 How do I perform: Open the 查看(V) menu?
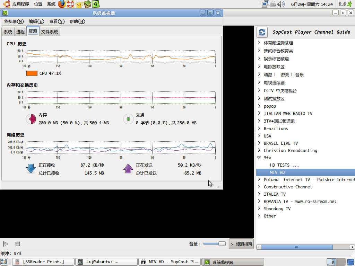point(57,21)
